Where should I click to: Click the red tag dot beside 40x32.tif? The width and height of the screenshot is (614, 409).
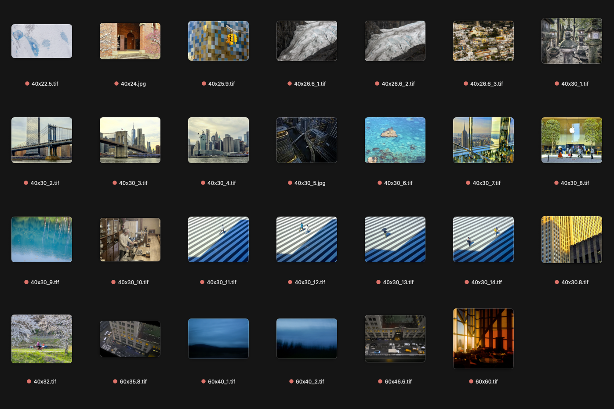(x=29, y=381)
